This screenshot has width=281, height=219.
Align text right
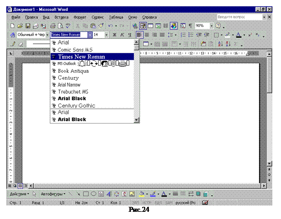click(154, 35)
